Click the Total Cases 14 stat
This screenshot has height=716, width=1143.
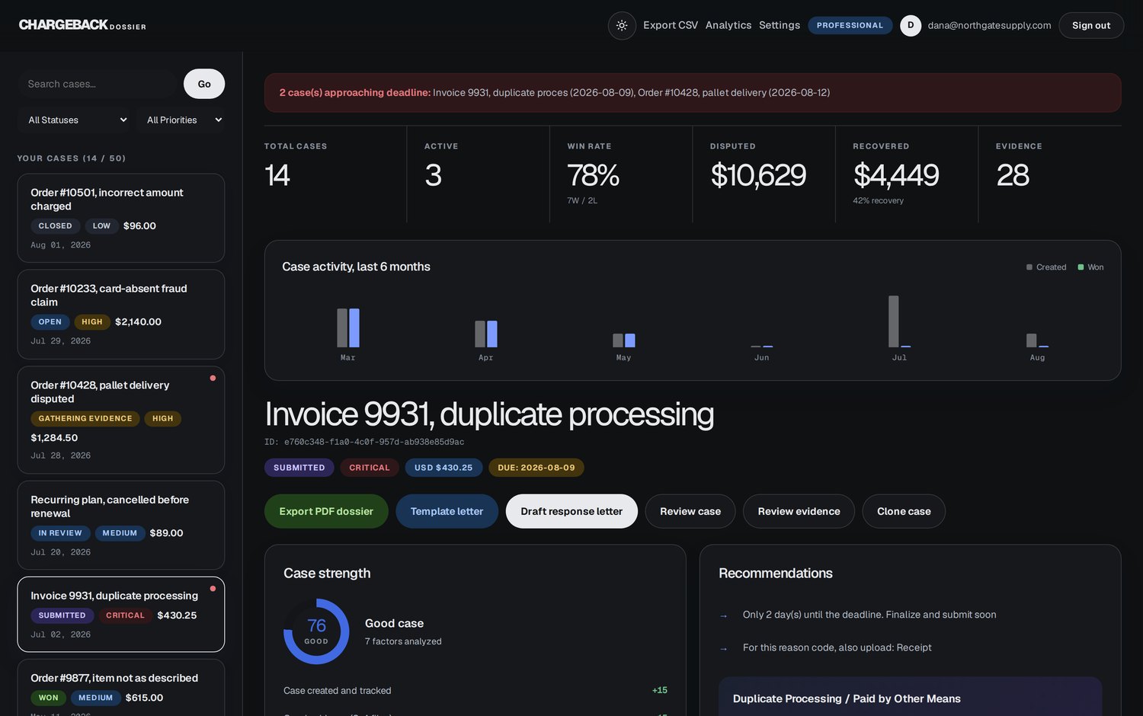[x=335, y=174]
